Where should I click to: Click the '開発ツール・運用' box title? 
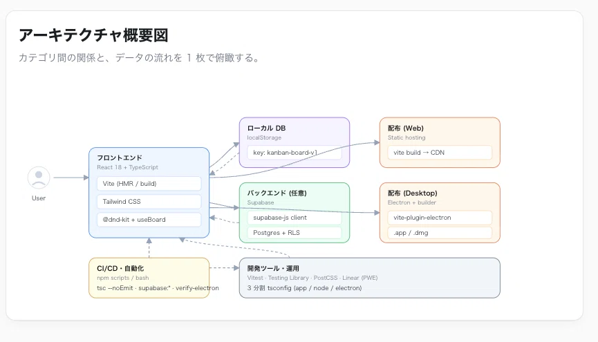coord(273,268)
